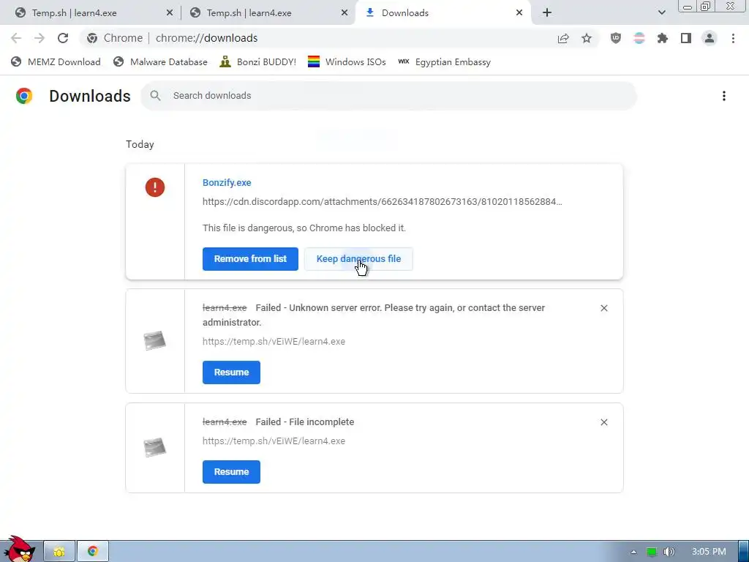Close the second Temp.sh learn4.exe tab
This screenshot has width=749, height=562.
[345, 13]
